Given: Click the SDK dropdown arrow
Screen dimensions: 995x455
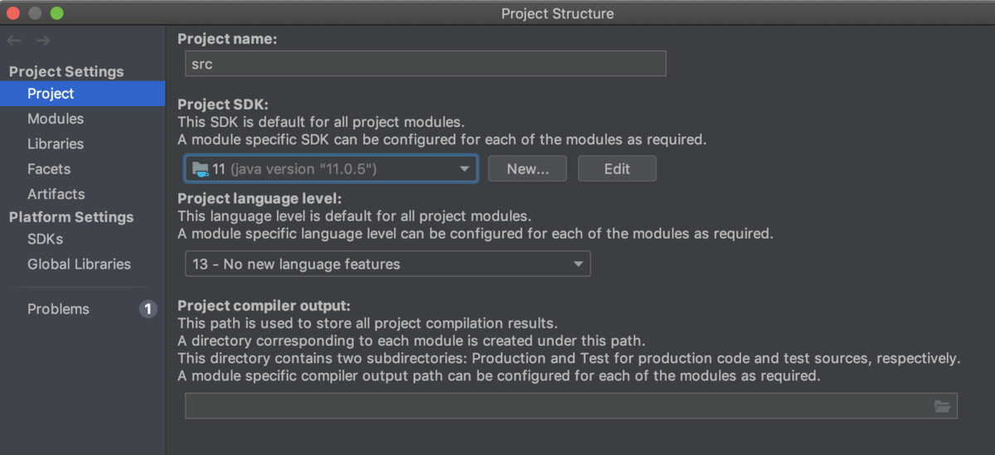Looking at the screenshot, I should [x=465, y=169].
